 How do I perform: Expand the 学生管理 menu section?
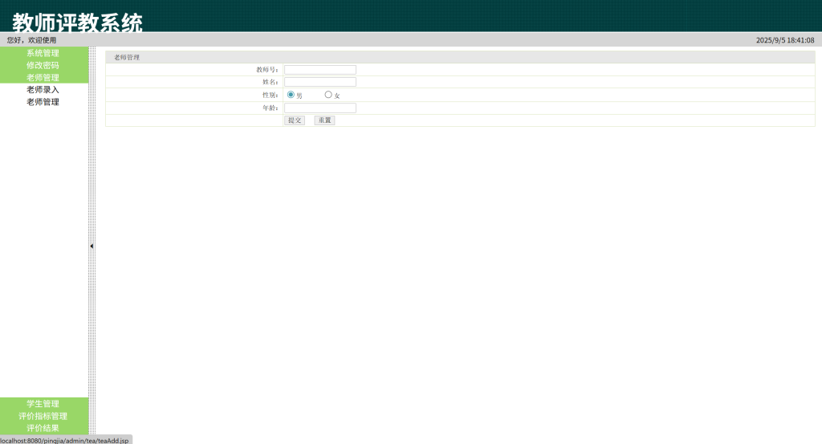point(43,404)
